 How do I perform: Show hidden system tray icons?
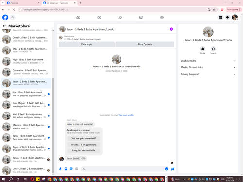click(x=185, y=179)
